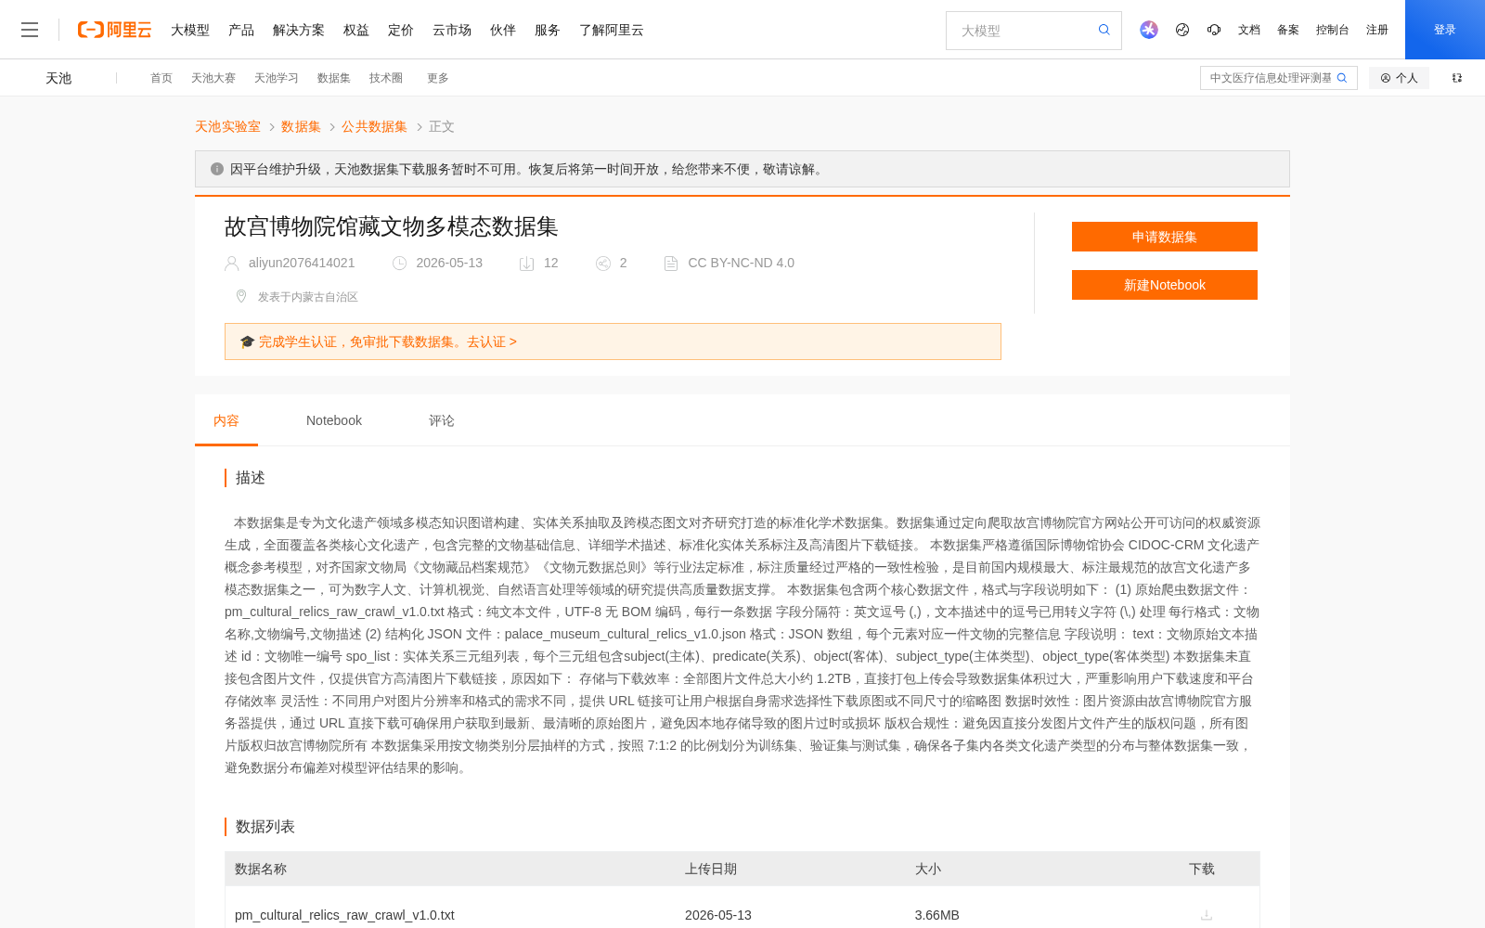Click the 登录 button

(1445, 30)
